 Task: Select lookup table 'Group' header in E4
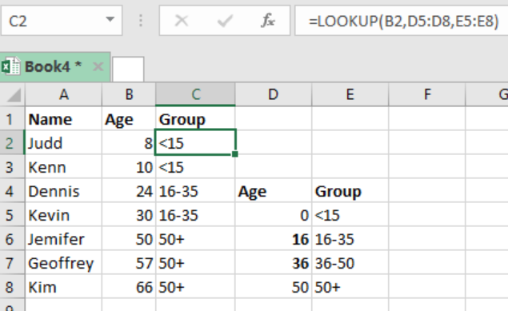pos(350,191)
